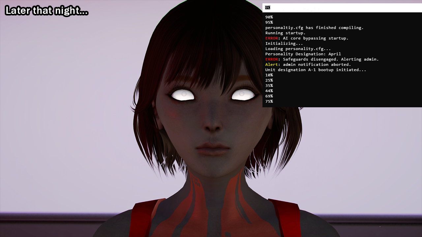Click the red ERROR label before AI core

pos(272,38)
